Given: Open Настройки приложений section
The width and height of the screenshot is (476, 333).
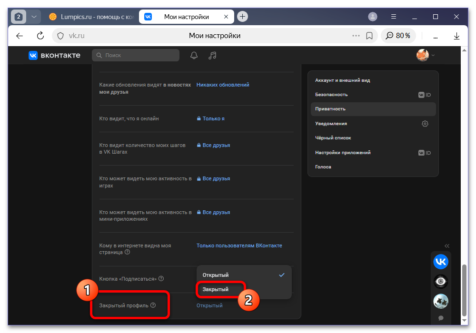Looking at the screenshot, I should coord(373,153).
